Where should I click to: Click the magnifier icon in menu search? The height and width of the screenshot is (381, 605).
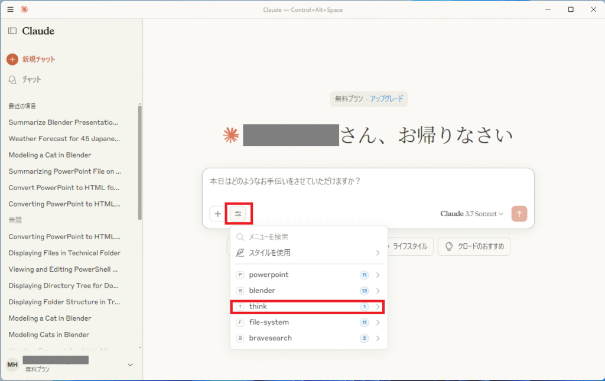tap(240, 237)
